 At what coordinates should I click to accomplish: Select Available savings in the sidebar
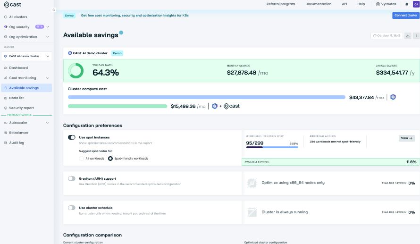pos(26,88)
